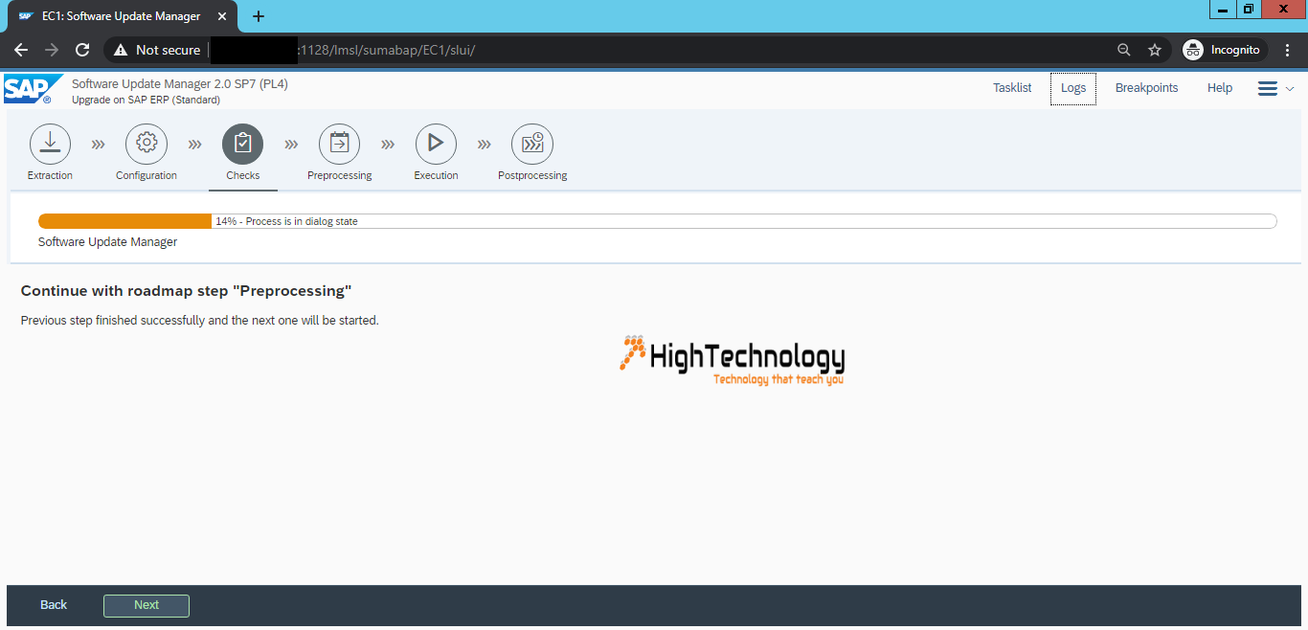
Task: Reload the page with the refresh icon
Action: [x=82, y=50]
